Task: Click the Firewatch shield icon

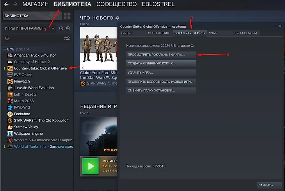Action: click(x=10, y=81)
